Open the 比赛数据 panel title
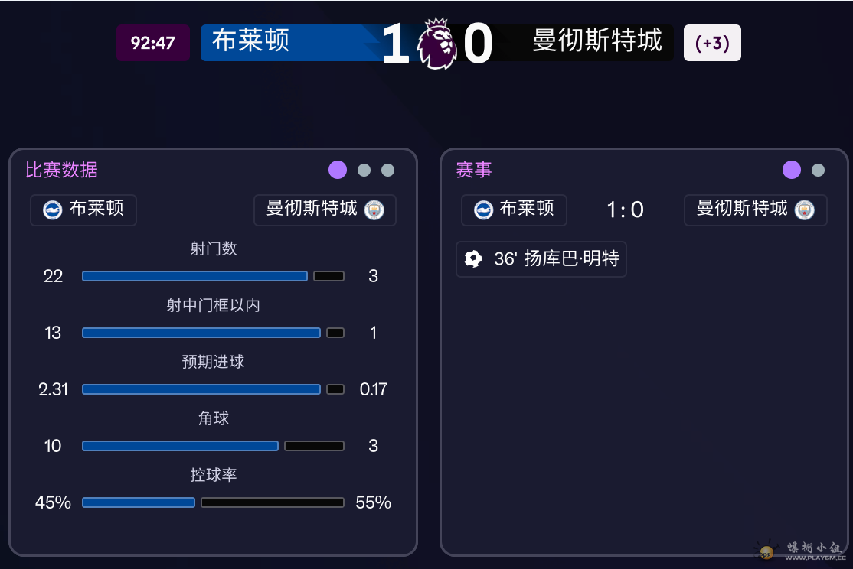 click(x=61, y=170)
